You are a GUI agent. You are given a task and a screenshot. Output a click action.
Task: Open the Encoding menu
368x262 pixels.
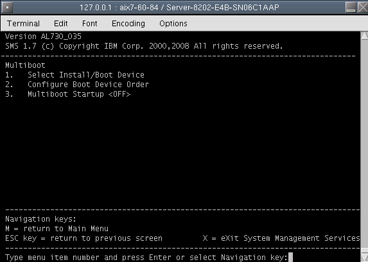[128, 24]
